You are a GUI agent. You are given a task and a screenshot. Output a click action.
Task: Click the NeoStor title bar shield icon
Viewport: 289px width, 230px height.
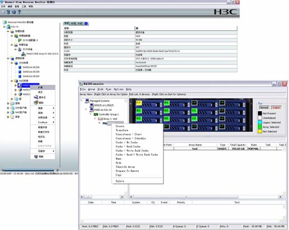coord(2,2)
